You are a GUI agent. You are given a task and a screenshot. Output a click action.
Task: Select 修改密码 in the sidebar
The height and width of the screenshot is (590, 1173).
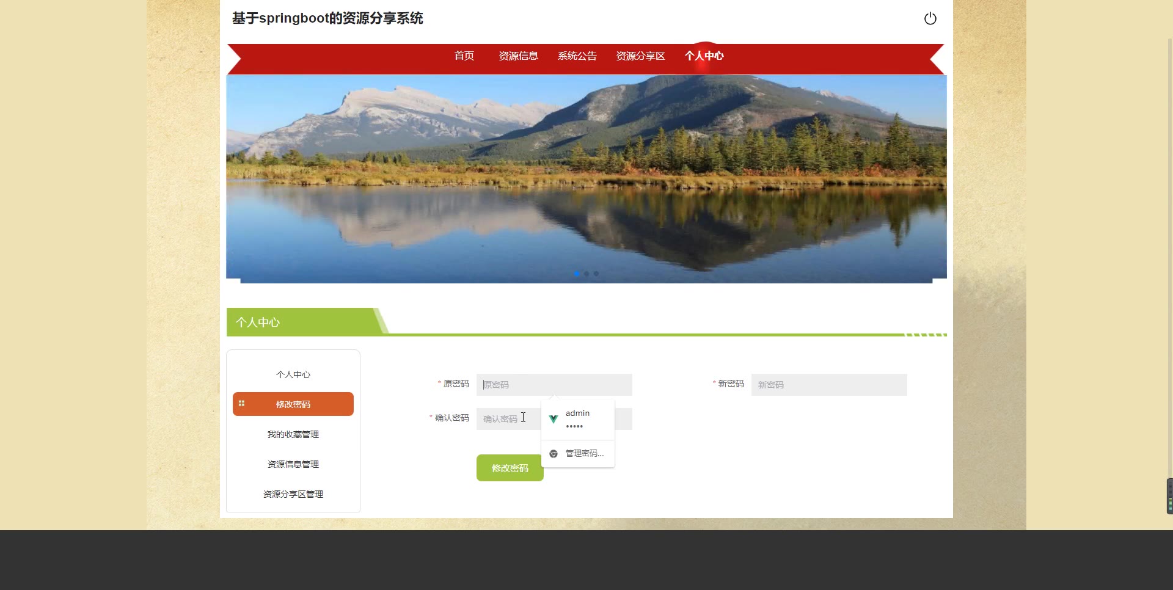pos(293,404)
